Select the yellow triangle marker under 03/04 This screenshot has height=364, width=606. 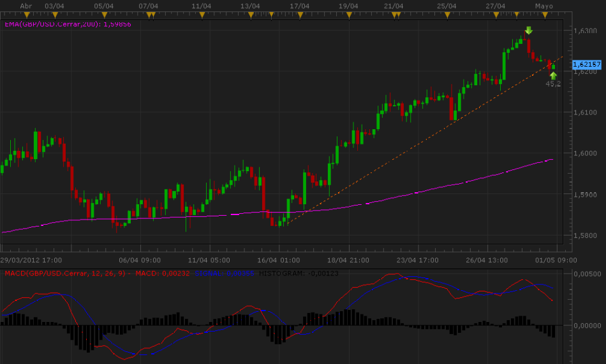pyautogui.click(x=55, y=13)
